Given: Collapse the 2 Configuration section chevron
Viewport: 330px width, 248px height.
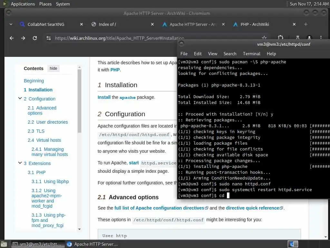Looking at the screenshot, I should [x=20, y=98].
